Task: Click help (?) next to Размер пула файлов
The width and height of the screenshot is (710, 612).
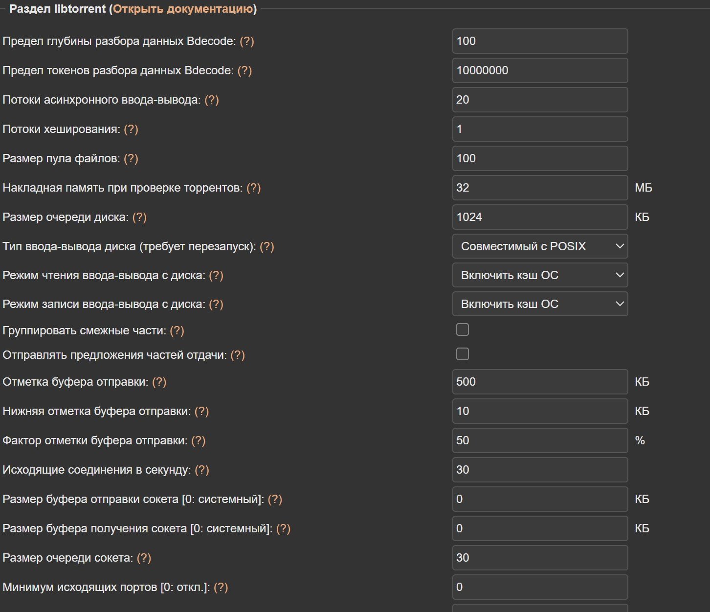Action: coord(131,158)
